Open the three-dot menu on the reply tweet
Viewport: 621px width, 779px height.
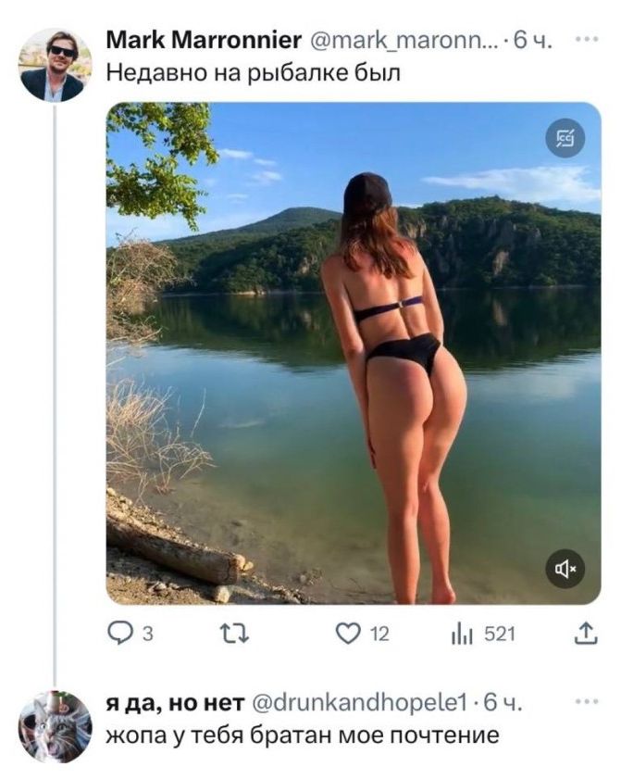point(588,701)
